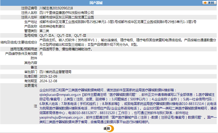
Task: Select text 产品适用于急、慢性疼痛的辅助治疗。
Action: 66,49
